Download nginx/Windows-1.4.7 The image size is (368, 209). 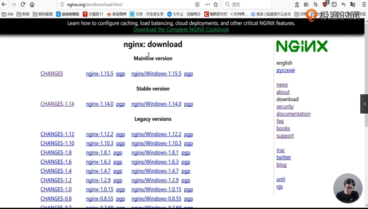[x=155, y=171]
